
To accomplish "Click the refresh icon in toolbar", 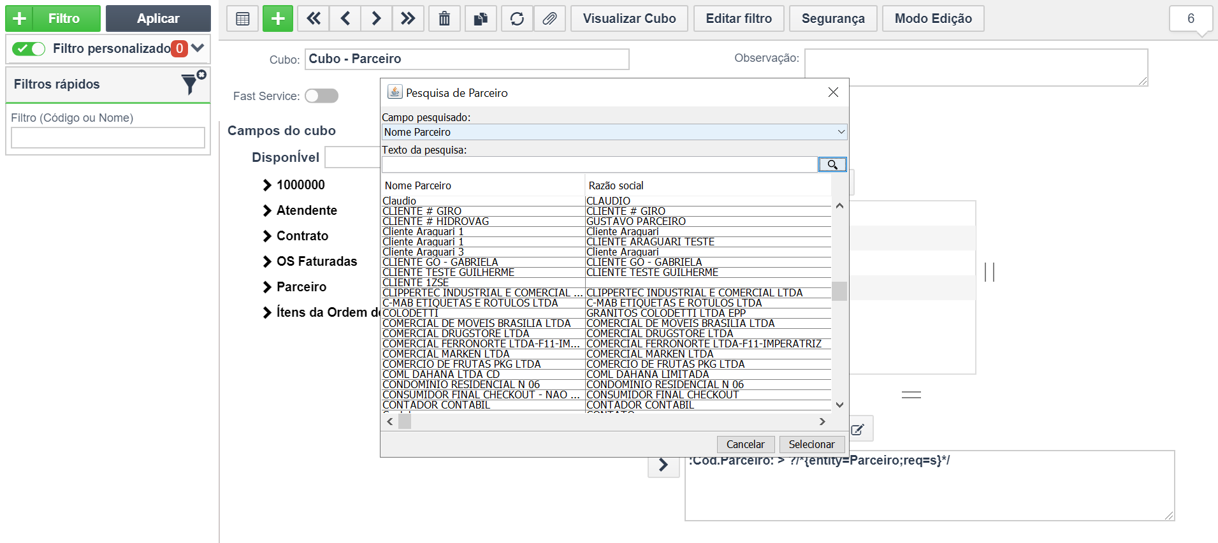I will 517,18.
